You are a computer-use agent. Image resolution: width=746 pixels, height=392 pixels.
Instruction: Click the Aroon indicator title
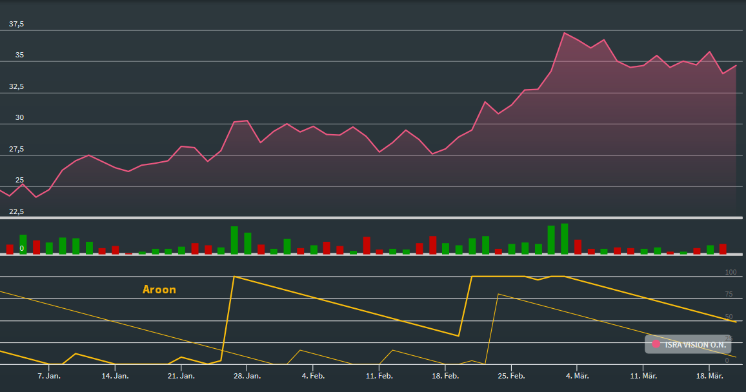tap(159, 289)
